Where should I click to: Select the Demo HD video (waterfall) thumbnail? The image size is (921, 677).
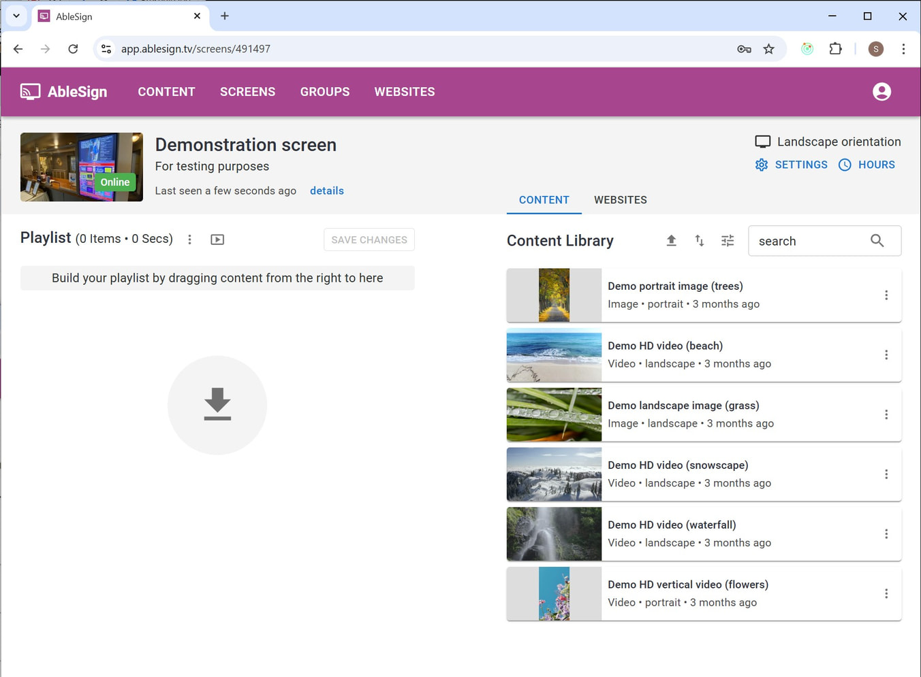click(554, 534)
